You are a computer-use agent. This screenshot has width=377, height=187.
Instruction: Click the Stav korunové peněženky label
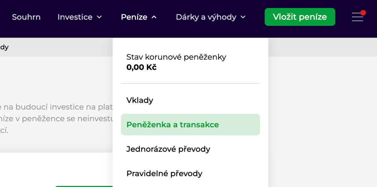[176, 57]
